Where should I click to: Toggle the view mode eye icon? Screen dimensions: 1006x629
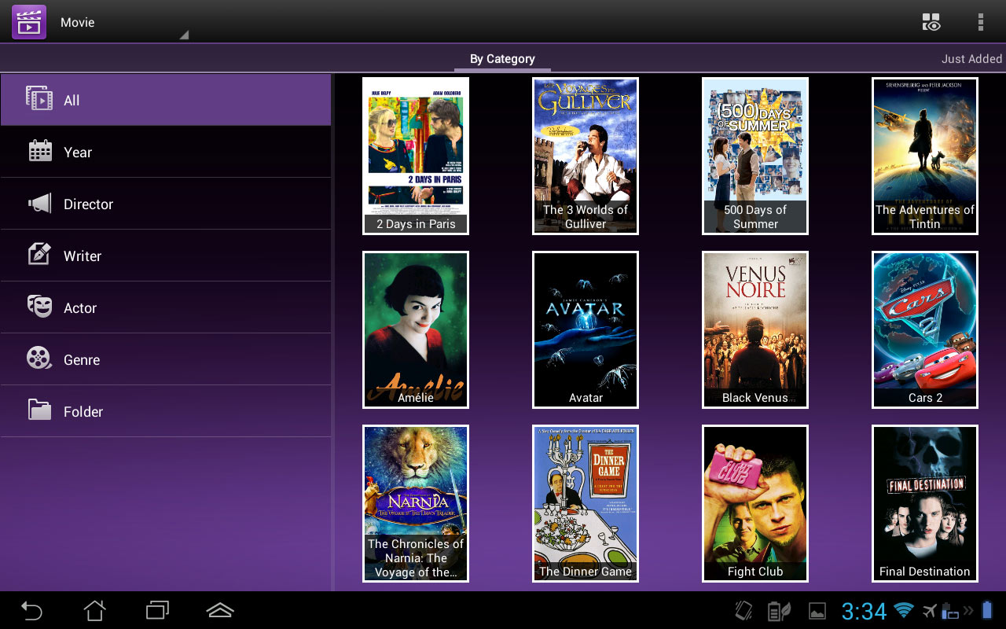(931, 22)
